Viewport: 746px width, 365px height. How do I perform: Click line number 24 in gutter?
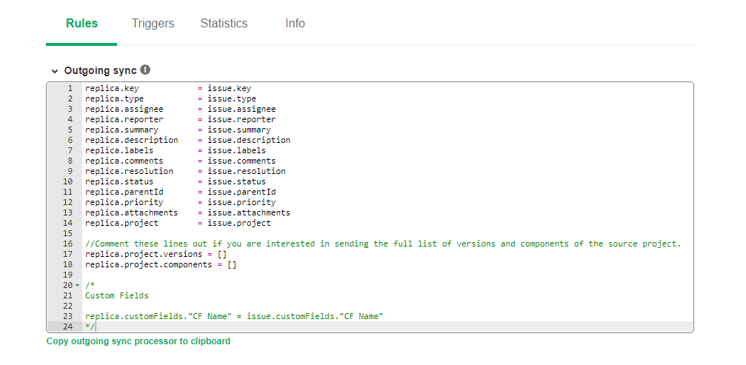[x=68, y=327]
